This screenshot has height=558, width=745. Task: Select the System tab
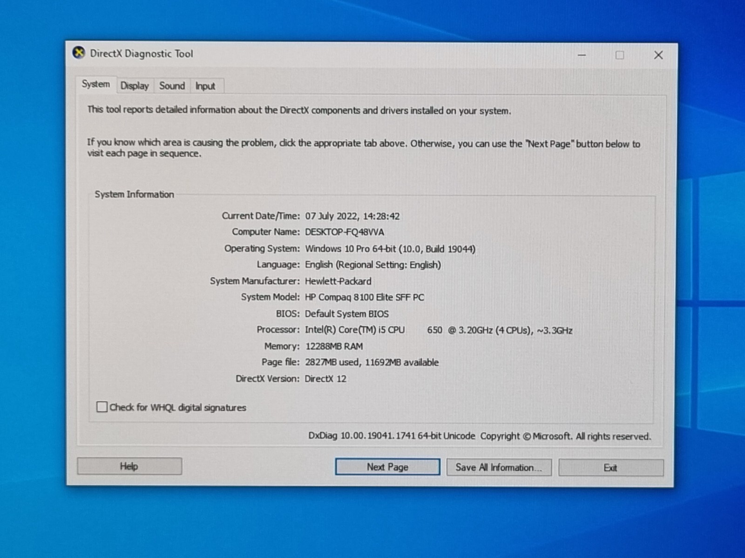pyautogui.click(x=96, y=84)
